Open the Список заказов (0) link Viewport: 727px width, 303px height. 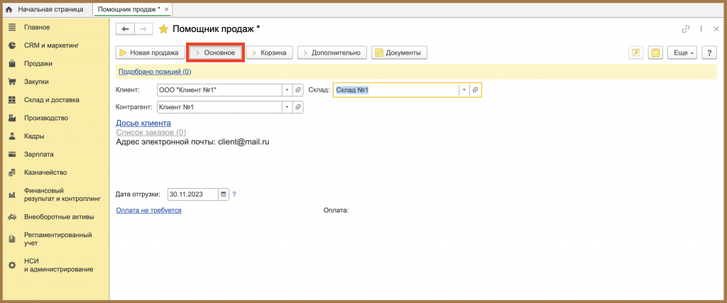click(x=151, y=133)
